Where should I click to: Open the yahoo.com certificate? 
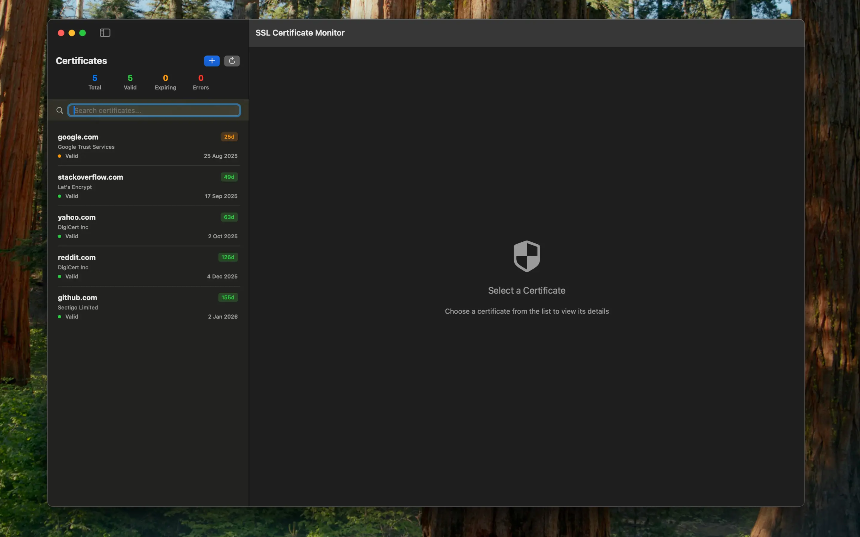click(148, 226)
